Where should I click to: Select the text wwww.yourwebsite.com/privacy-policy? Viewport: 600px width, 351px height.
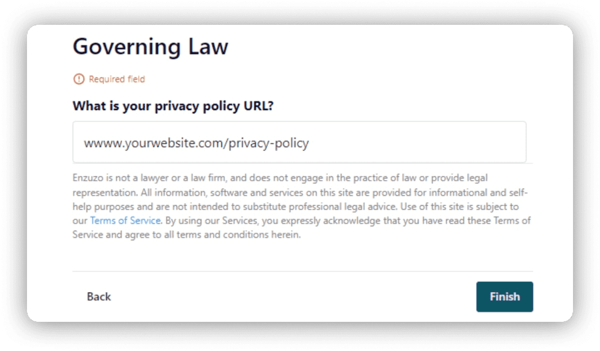(197, 142)
